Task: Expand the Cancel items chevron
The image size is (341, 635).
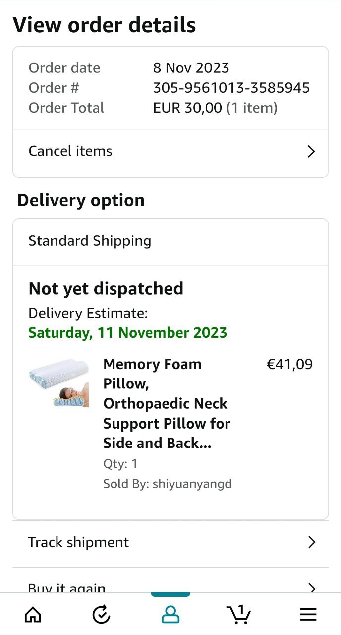Action: [x=311, y=151]
